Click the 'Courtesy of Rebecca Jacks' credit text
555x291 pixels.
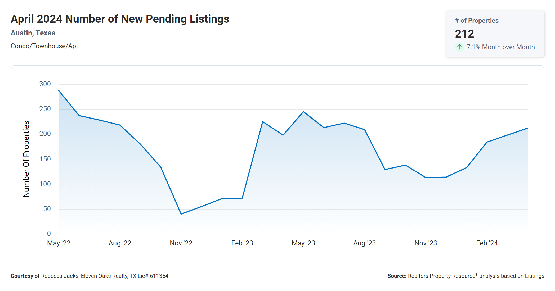[89, 276]
